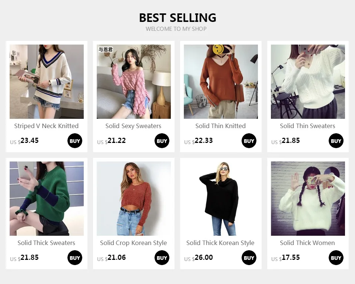Click the Solid Crop Korean Style title
The width and height of the screenshot is (355, 284).
pyautogui.click(x=133, y=243)
